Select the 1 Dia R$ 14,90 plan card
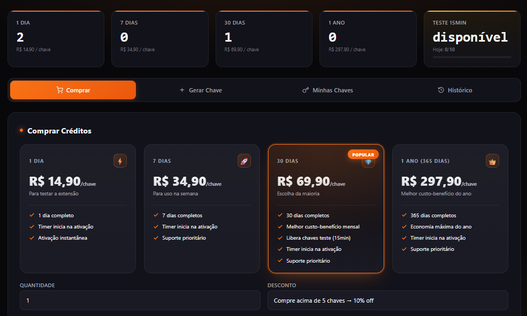The height and width of the screenshot is (316, 527). (x=78, y=209)
